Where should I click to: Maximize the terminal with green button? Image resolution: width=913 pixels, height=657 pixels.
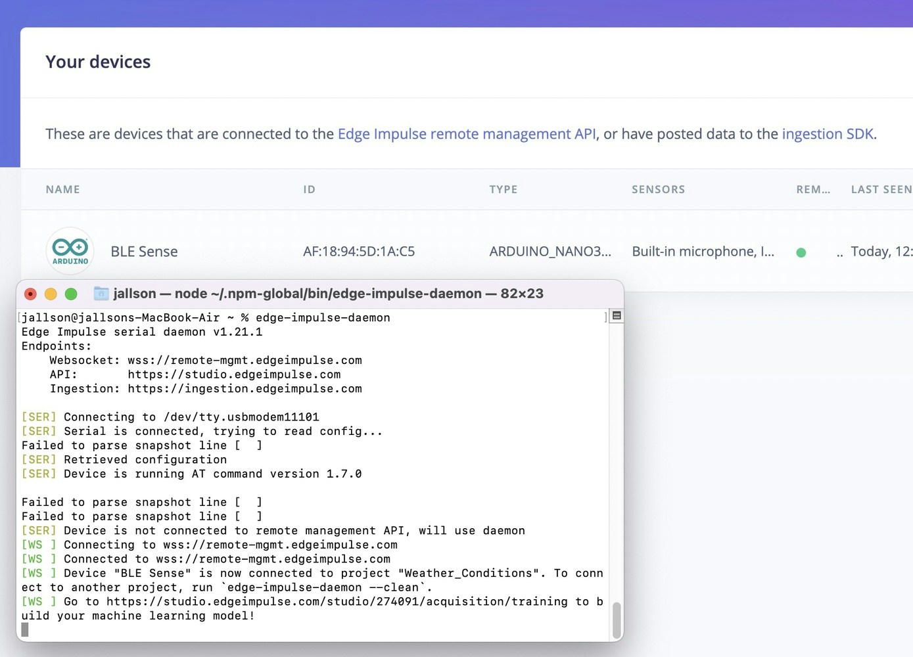(71, 294)
